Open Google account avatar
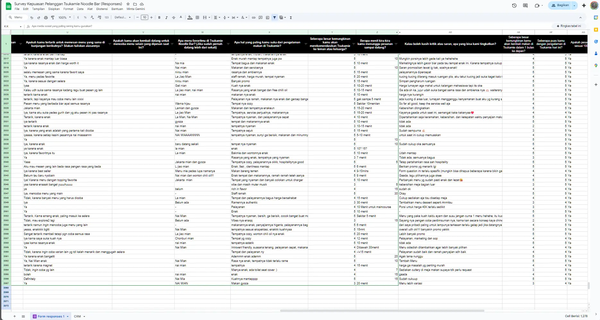Viewport: 600px width, 320px height. [x=594, y=5]
